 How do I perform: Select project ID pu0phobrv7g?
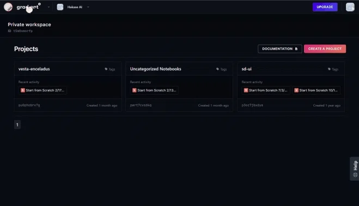(x=29, y=105)
